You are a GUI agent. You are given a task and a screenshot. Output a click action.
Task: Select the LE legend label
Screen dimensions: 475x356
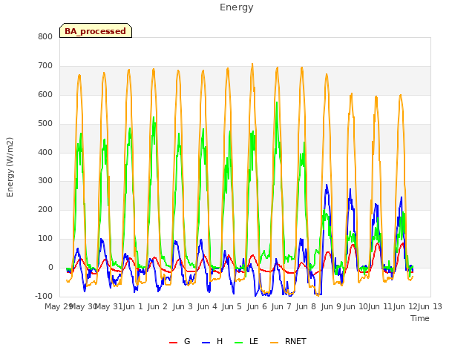tap(254, 341)
